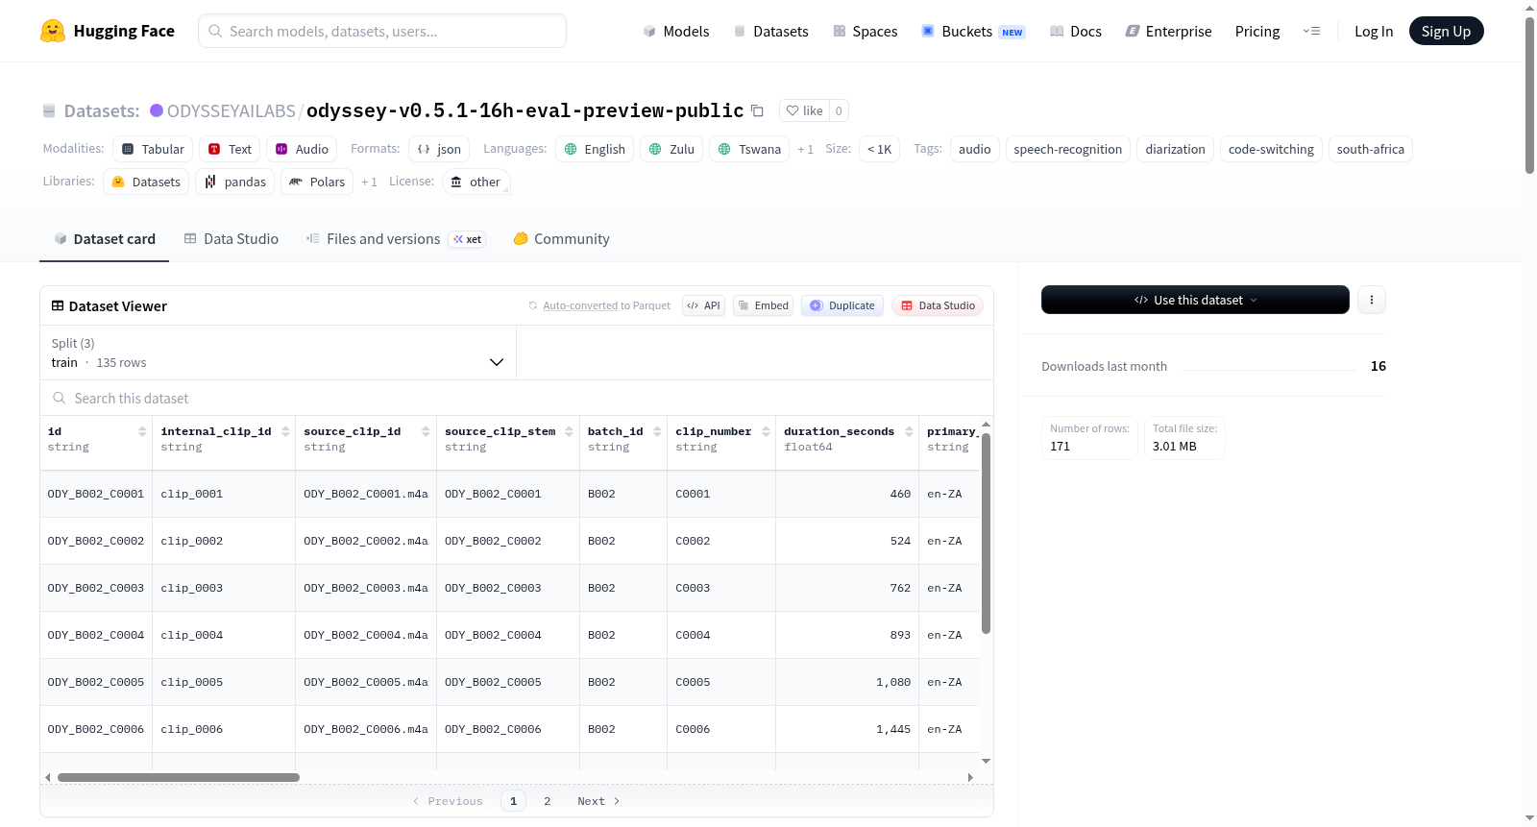Image resolution: width=1537 pixels, height=827 pixels.
Task: Click the diarization tag
Action: pyautogui.click(x=1175, y=149)
